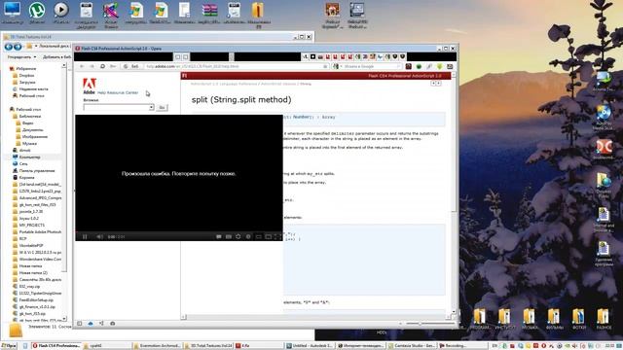Screen dimensions: 623x350
Task: Click the String breadcrumb link
Action: pyautogui.click(x=306, y=84)
